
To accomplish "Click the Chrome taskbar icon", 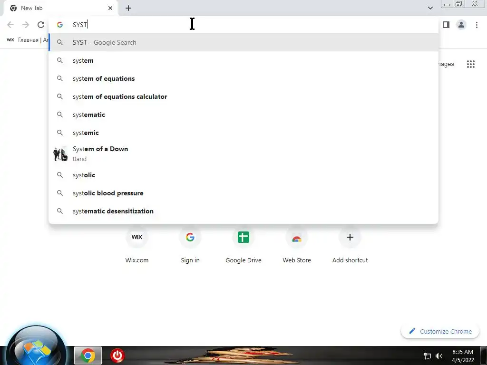I will pos(88,355).
